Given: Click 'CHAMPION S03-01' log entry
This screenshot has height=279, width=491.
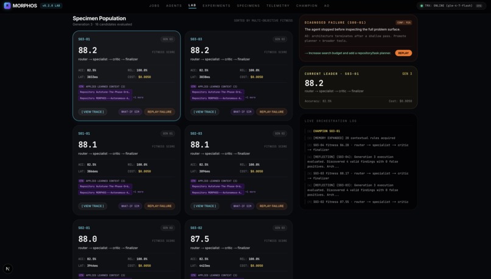Looking at the screenshot, I should 327,131.
